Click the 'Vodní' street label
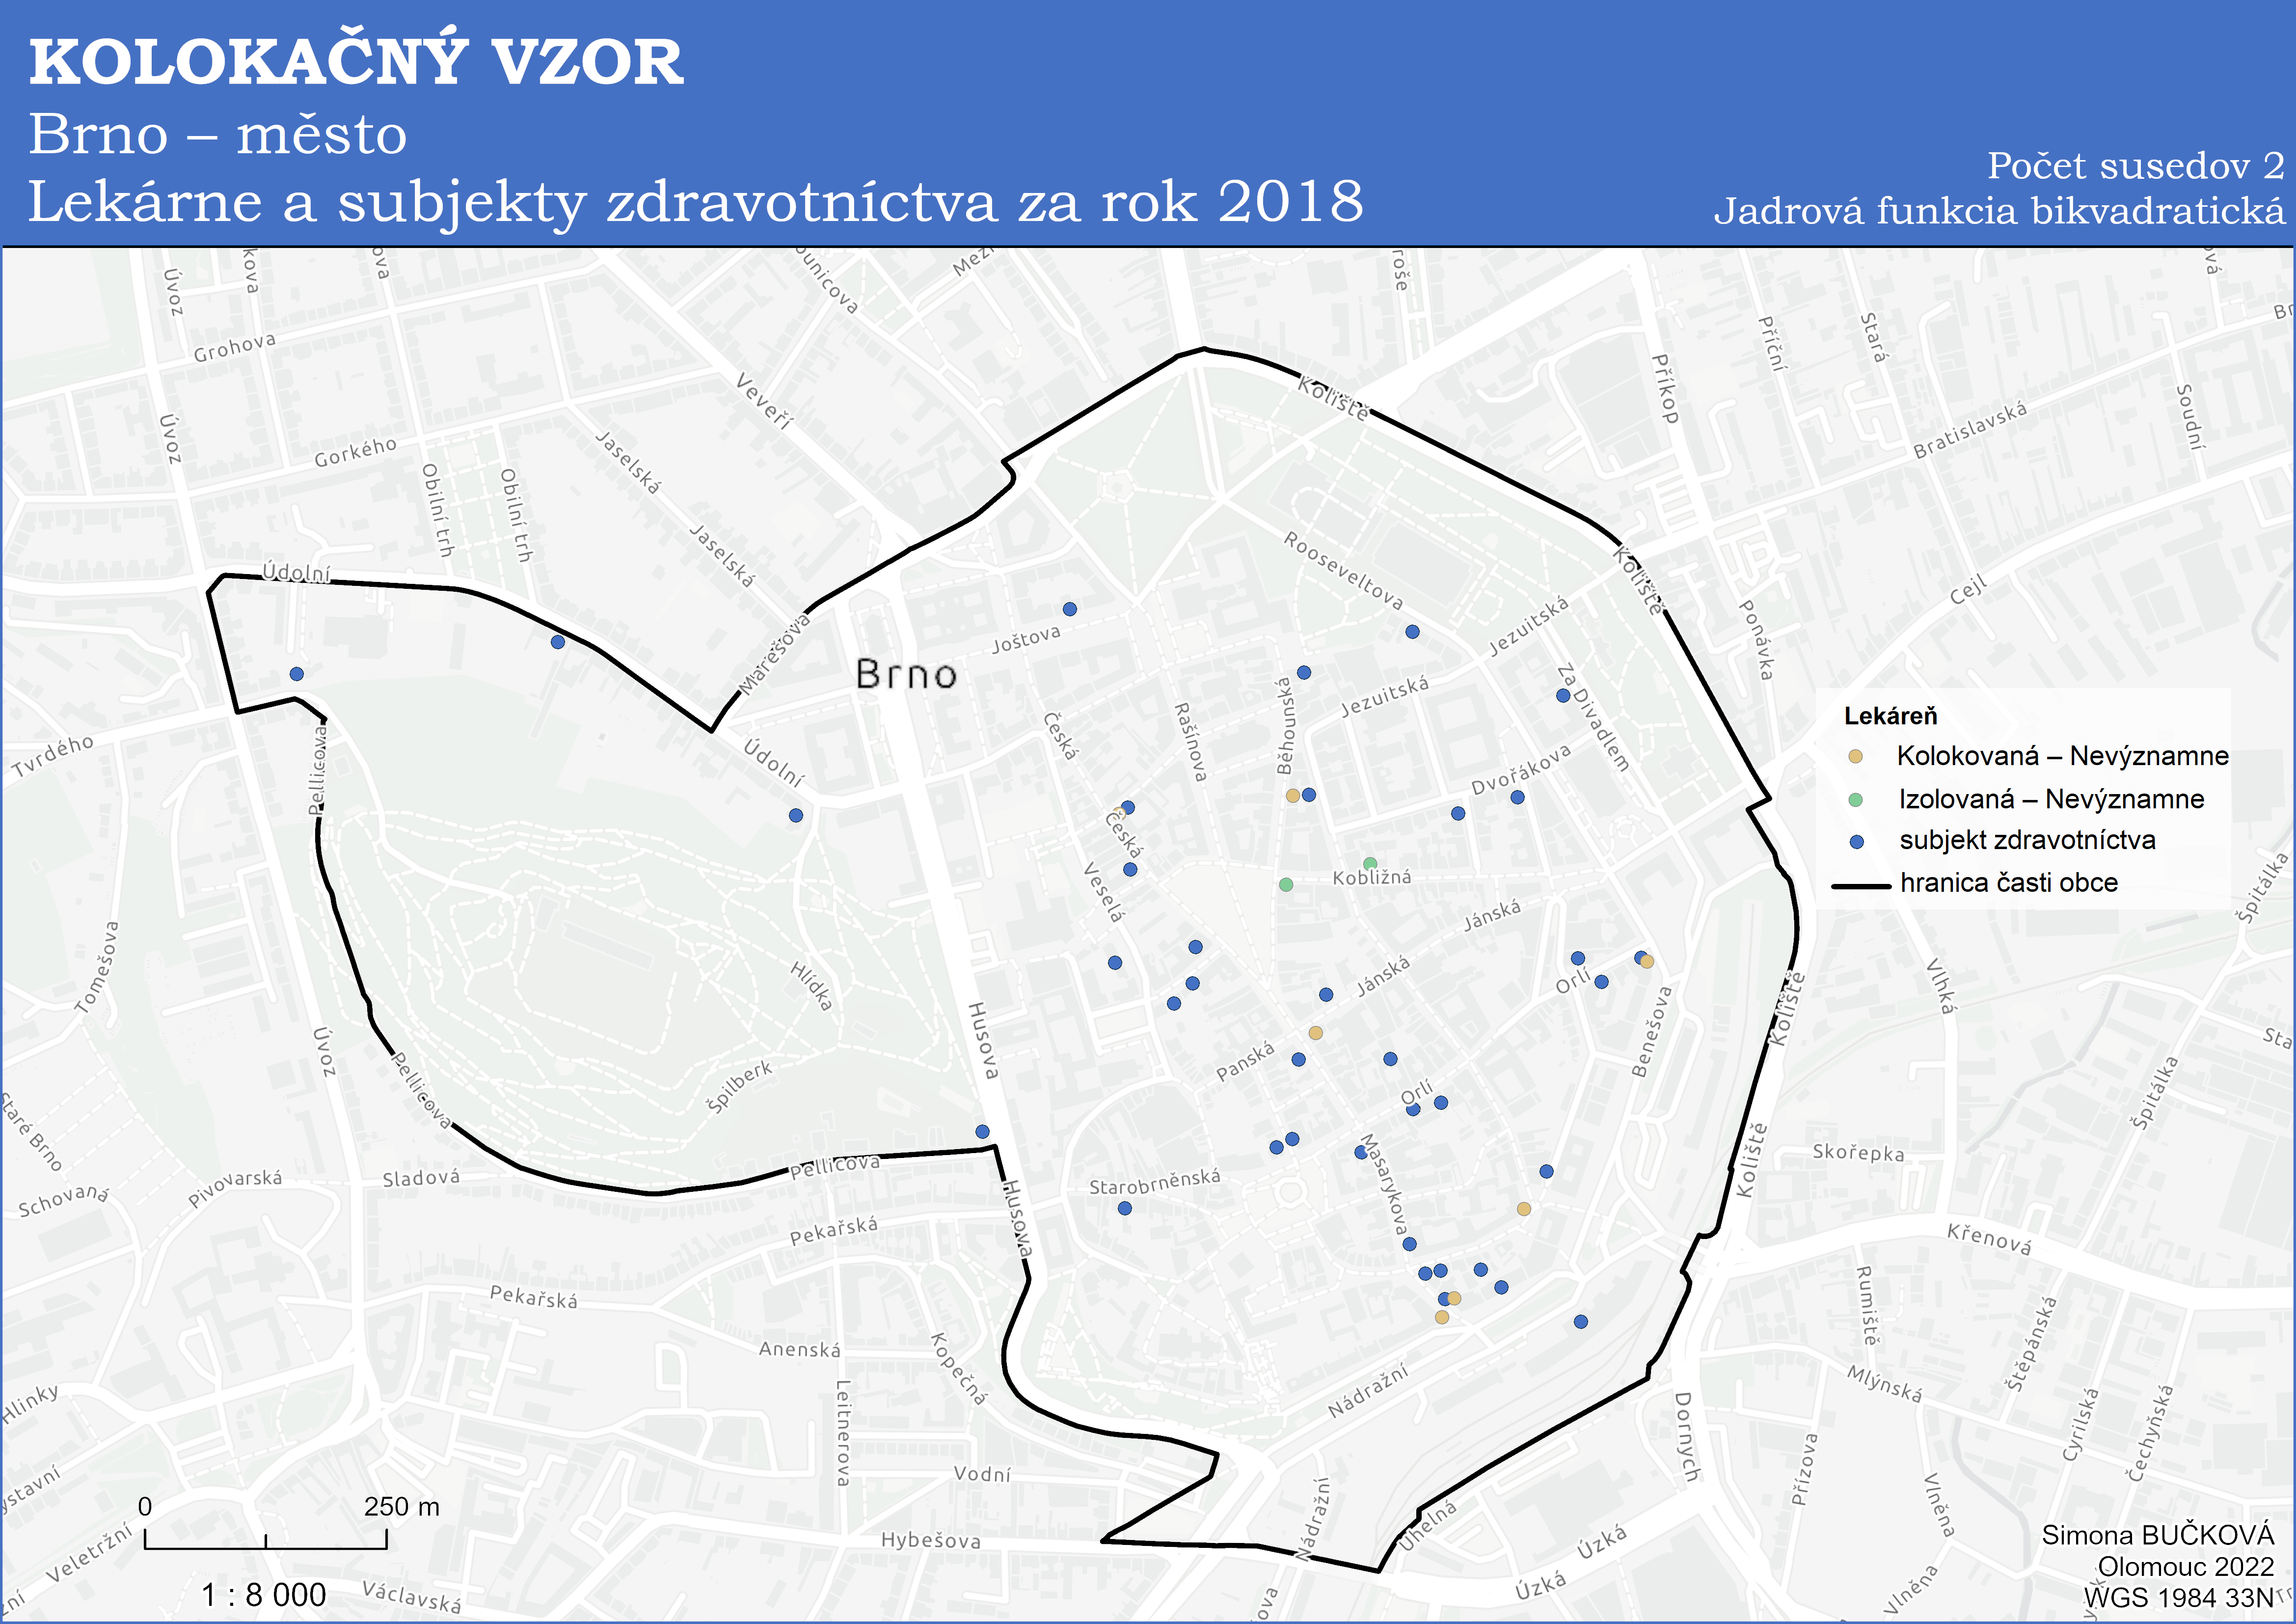Screen dimensions: 2296x1624 pos(982,1474)
